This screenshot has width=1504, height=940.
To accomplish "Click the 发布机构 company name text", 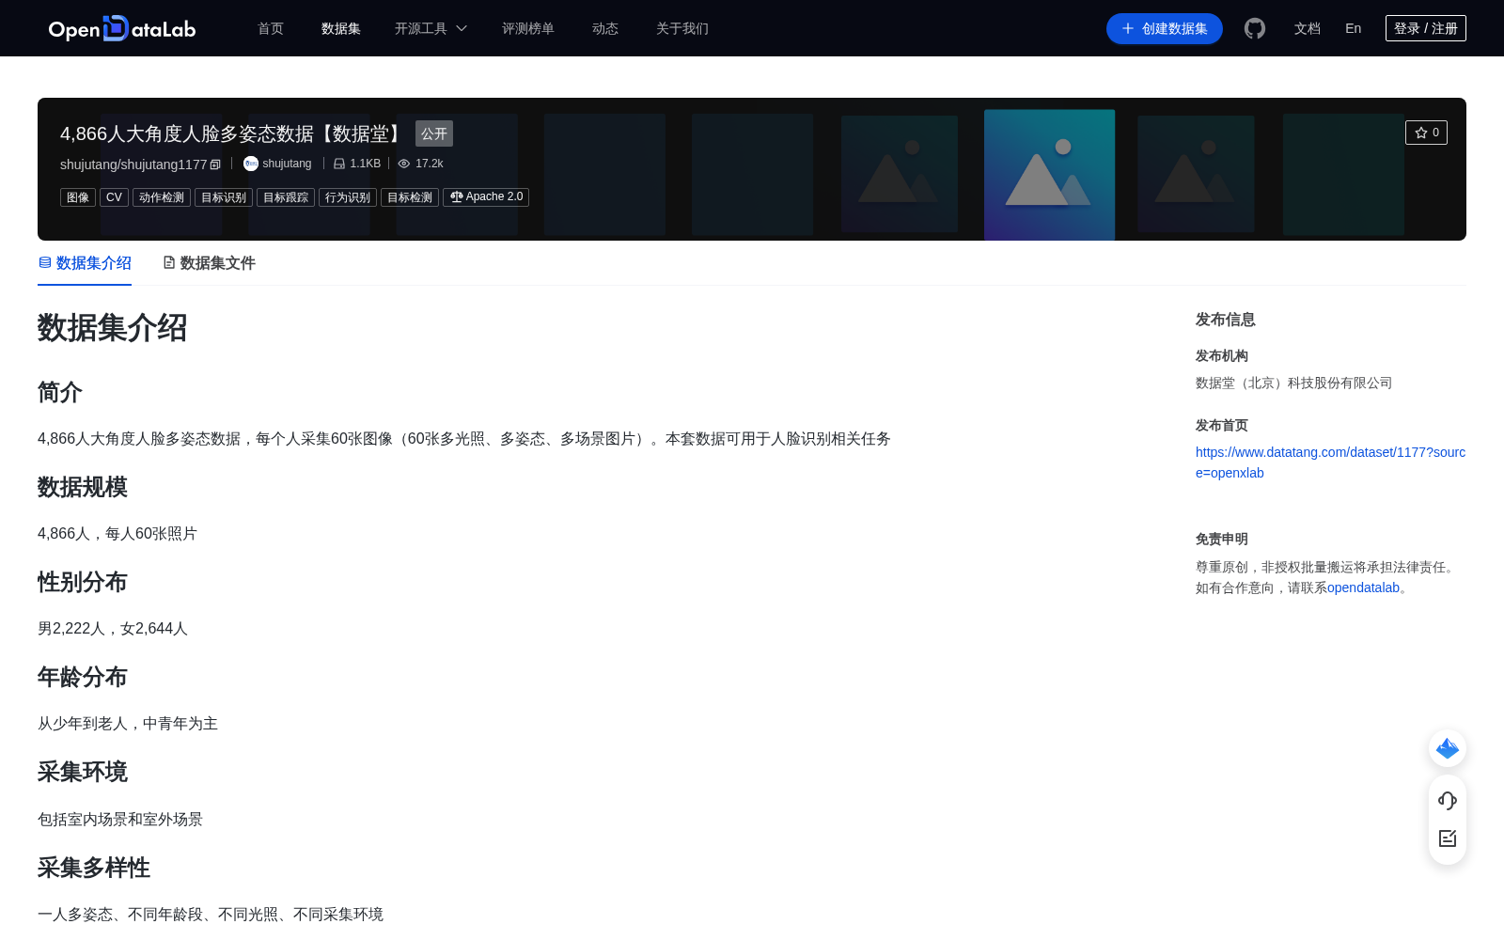I will pos(1293,383).
